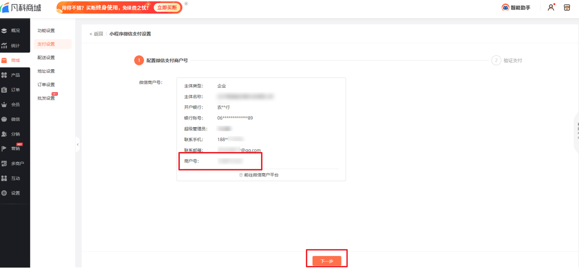Click the shop icon at top right
This screenshot has height=269, width=579.
click(x=567, y=7)
